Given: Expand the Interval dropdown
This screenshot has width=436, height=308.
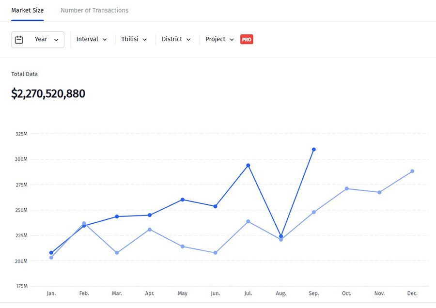Looking at the screenshot, I should [x=92, y=39].
